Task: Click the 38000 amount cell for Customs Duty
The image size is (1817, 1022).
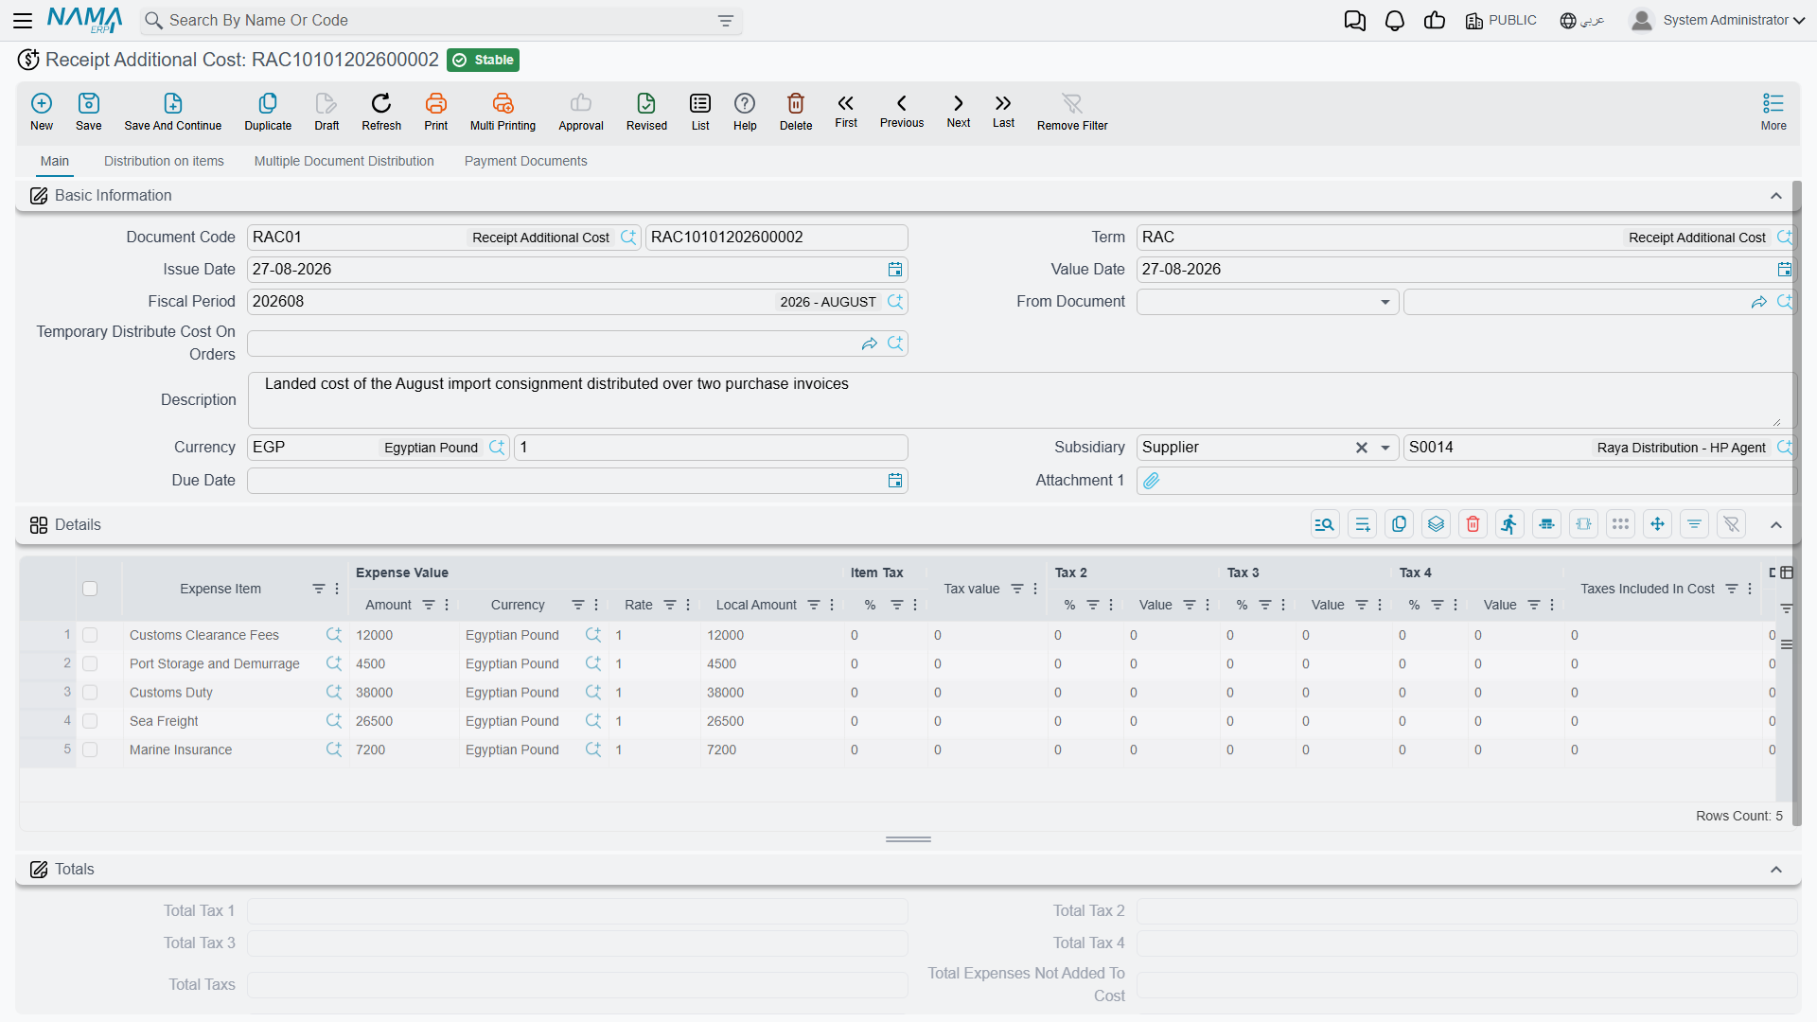Action: [404, 693]
